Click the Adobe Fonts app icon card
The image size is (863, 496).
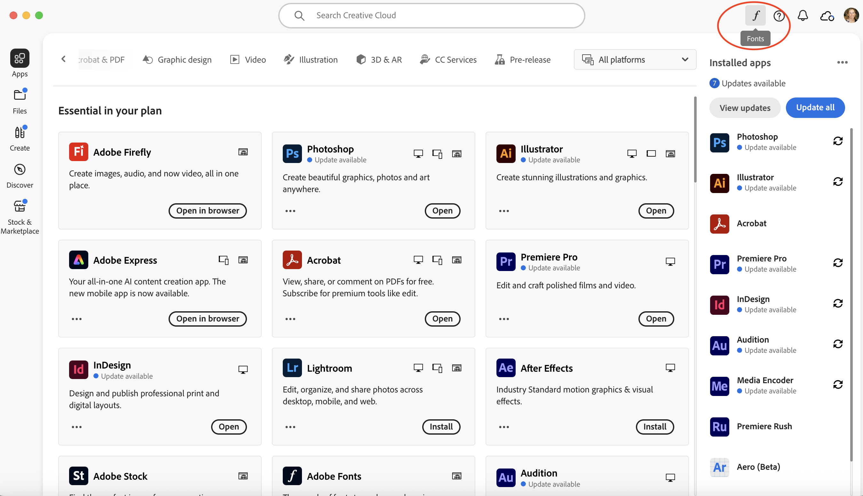coord(292,476)
